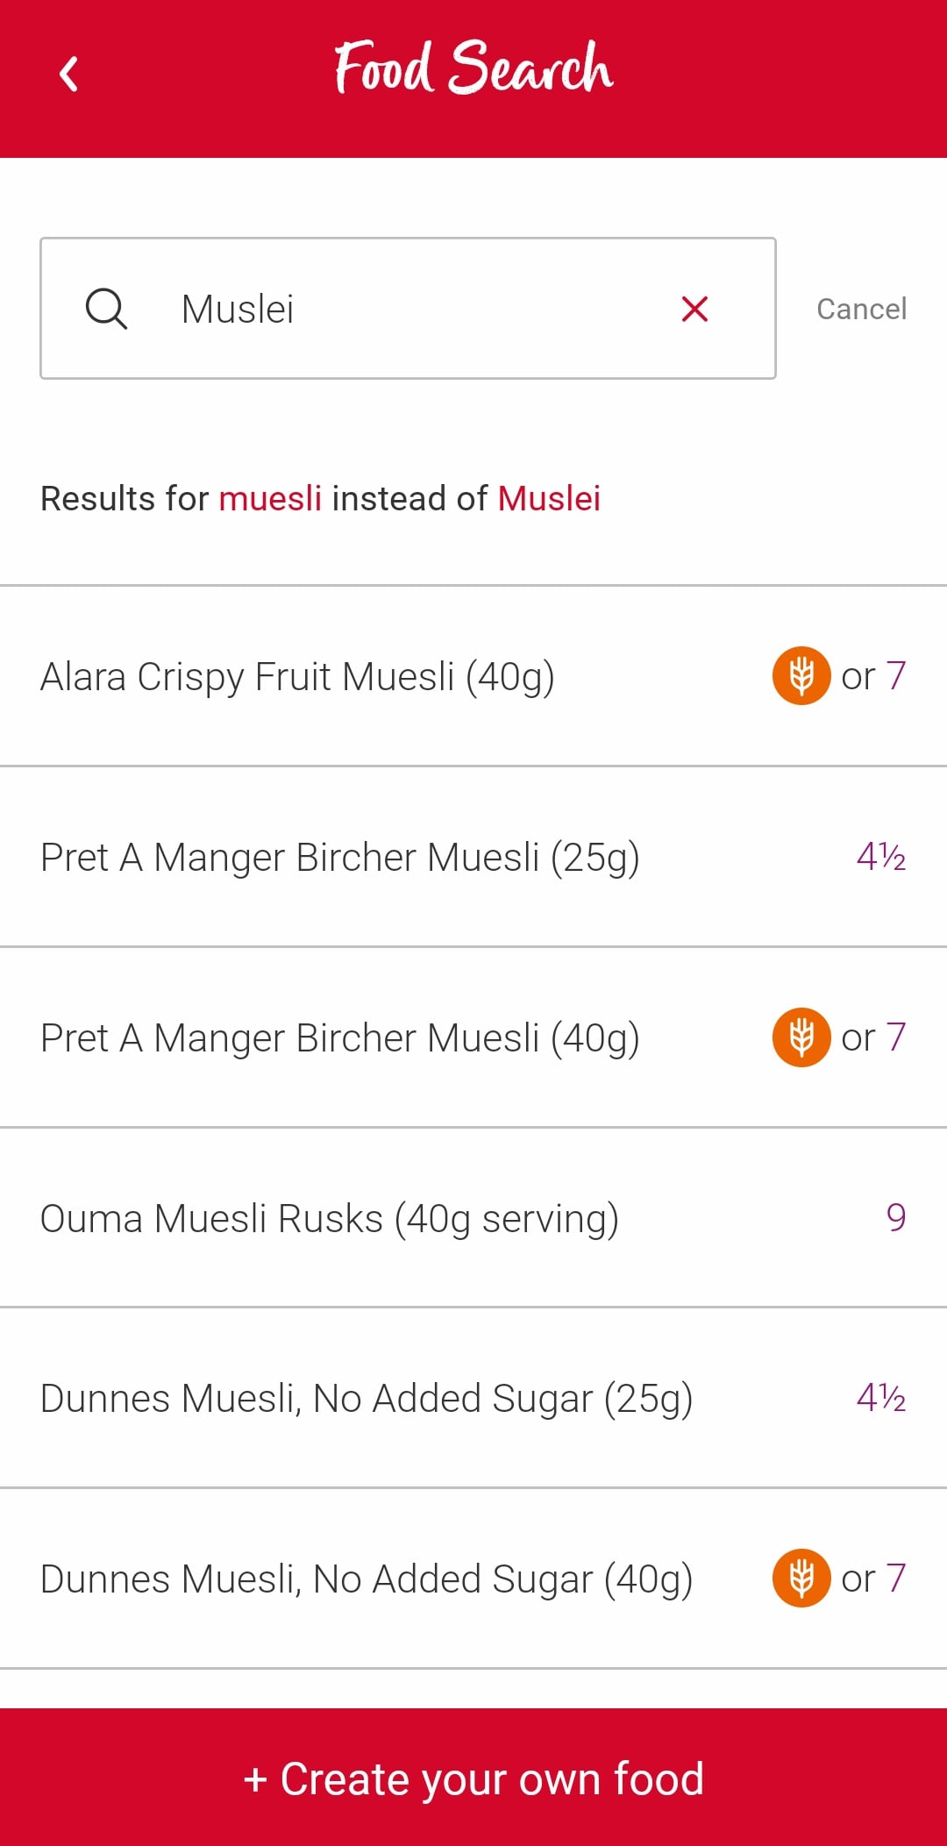
Task: Tap the magnifying glass search icon
Action: point(106,309)
